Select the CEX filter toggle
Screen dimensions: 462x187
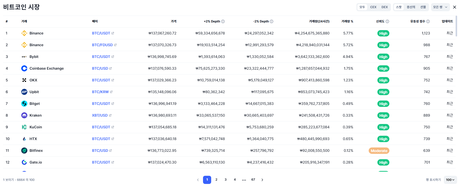(x=373, y=7)
